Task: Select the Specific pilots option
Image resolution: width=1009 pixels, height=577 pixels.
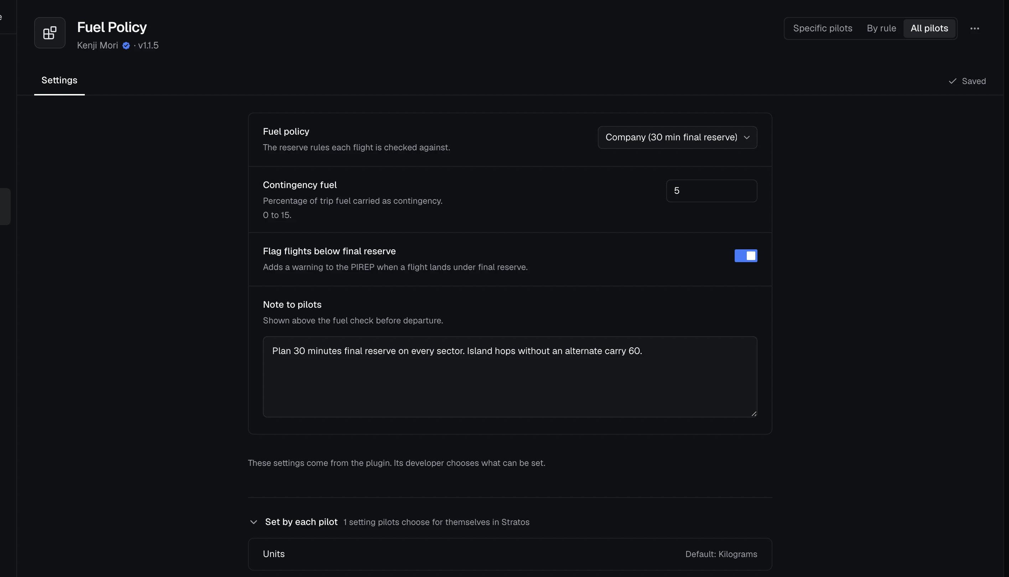Action: pos(822,28)
